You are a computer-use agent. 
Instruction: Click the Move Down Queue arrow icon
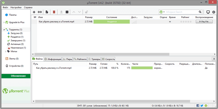pyautogui.click(x=79, y=12)
